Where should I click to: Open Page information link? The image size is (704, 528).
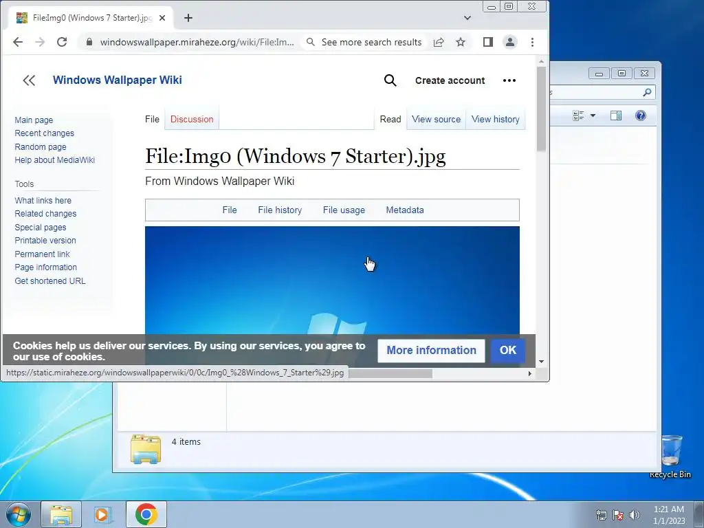pyautogui.click(x=46, y=267)
